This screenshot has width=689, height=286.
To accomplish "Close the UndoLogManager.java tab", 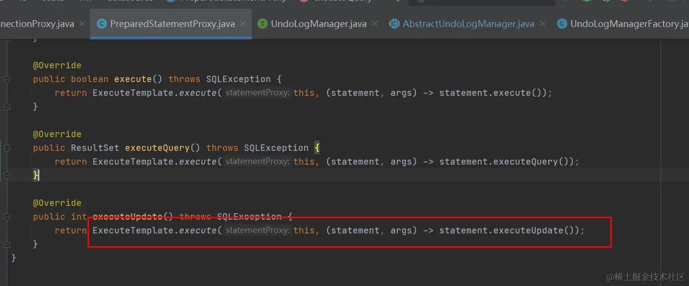I will 375,24.
